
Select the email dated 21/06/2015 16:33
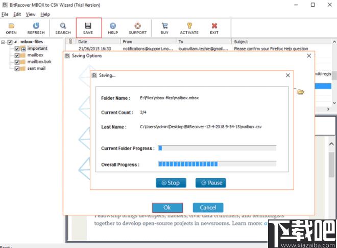[95, 49]
